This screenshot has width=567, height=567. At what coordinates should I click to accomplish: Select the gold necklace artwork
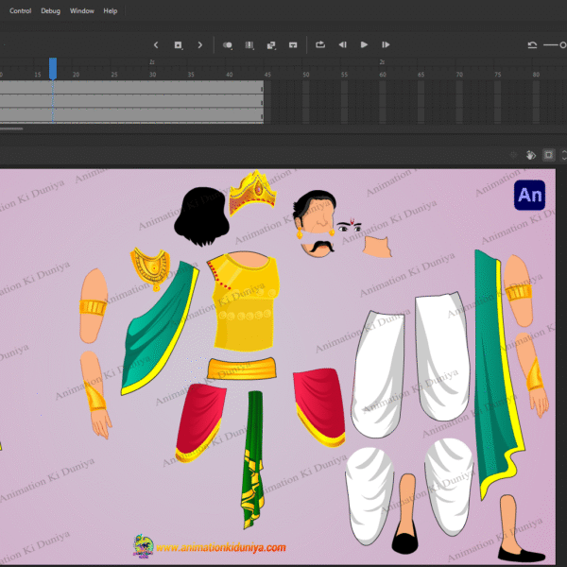click(151, 267)
